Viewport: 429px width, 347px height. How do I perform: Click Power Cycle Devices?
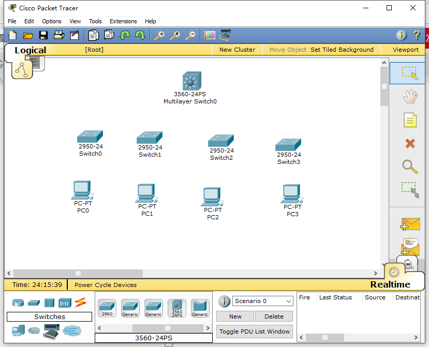coord(106,285)
